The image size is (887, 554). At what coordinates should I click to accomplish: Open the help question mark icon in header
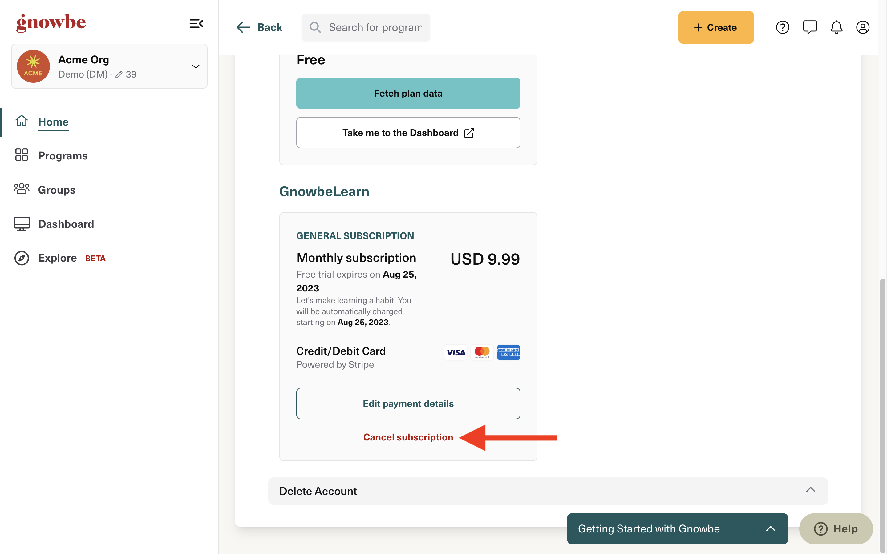coord(782,27)
